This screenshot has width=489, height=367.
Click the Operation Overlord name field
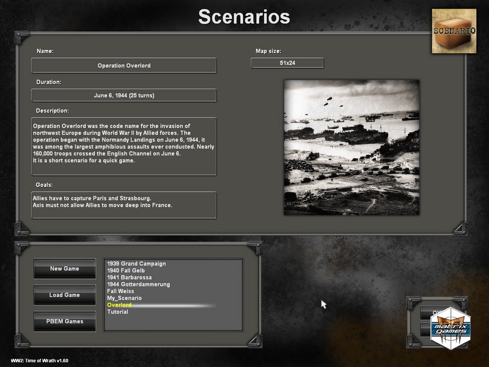click(124, 65)
